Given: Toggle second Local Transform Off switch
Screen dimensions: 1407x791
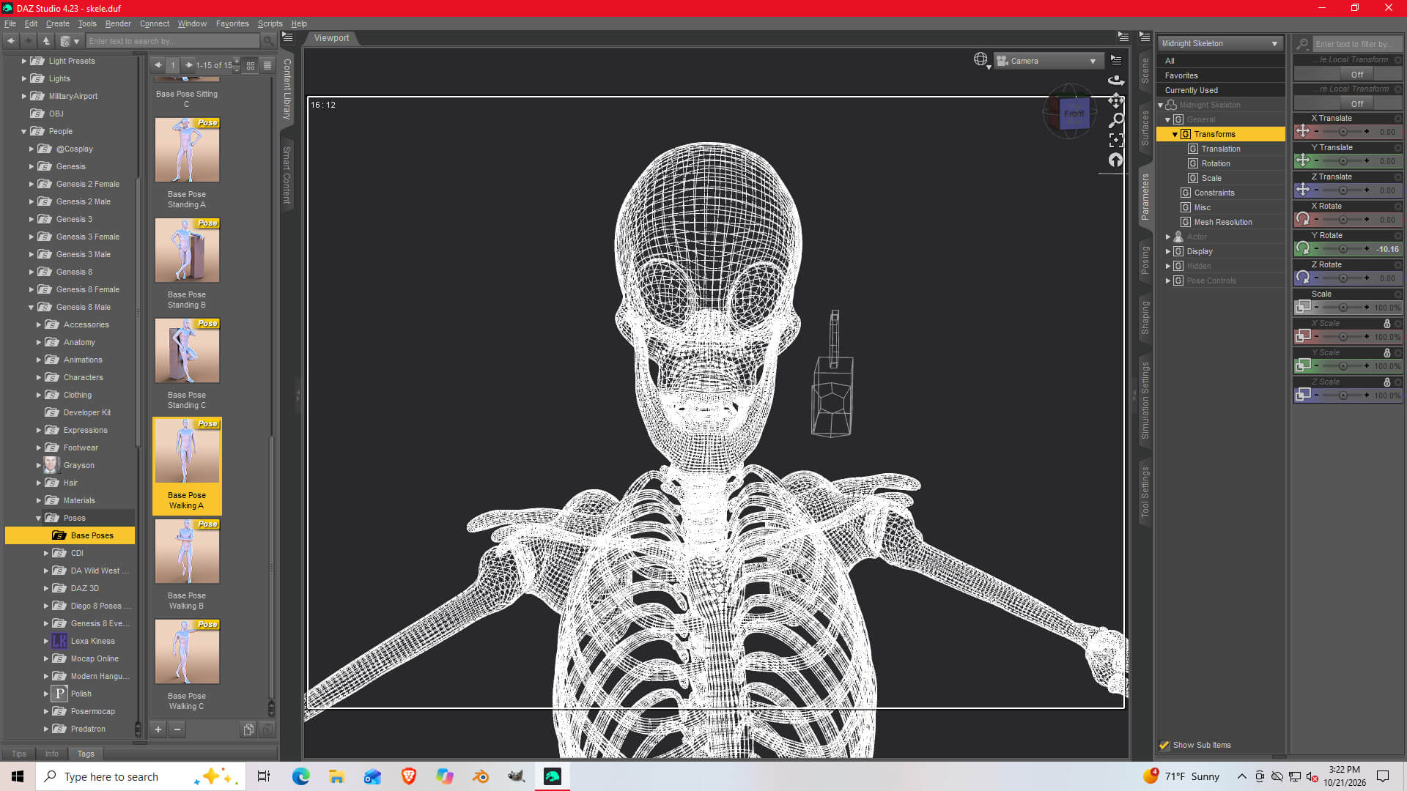Looking at the screenshot, I should pyautogui.click(x=1357, y=103).
